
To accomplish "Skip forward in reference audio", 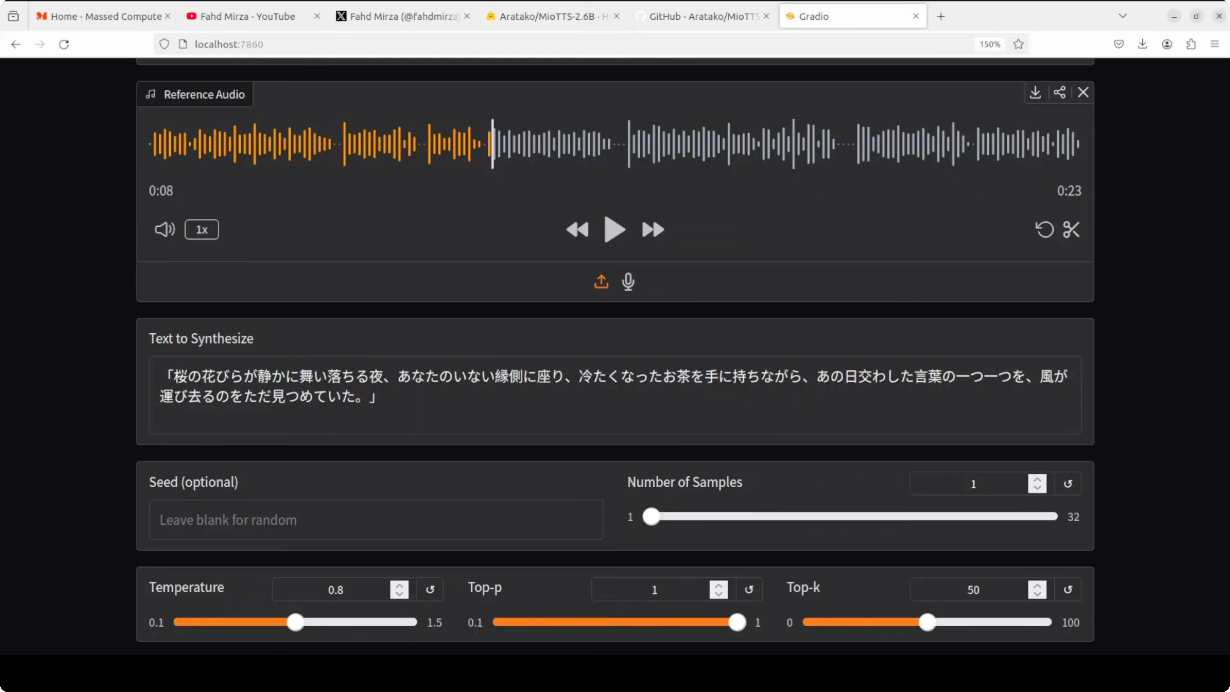I will [653, 230].
